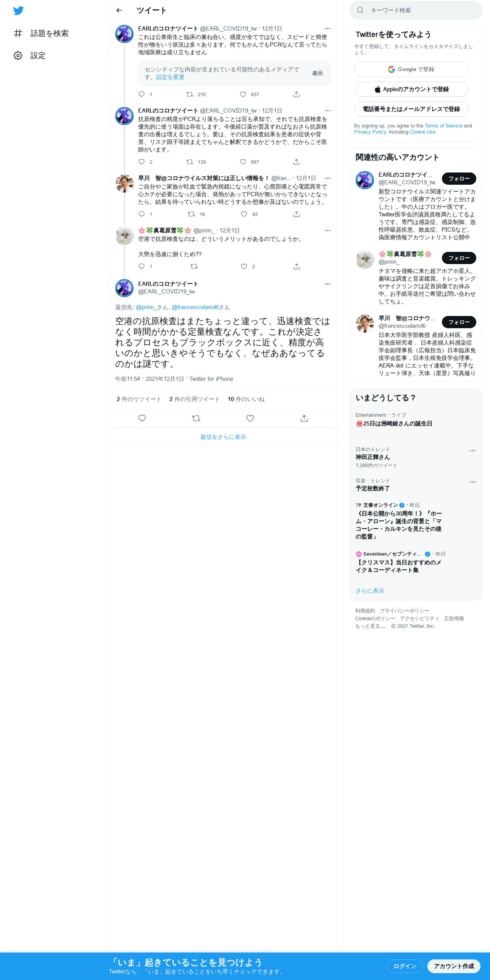
Task: Open the three-dot menu on main tweet
Action: click(327, 284)
